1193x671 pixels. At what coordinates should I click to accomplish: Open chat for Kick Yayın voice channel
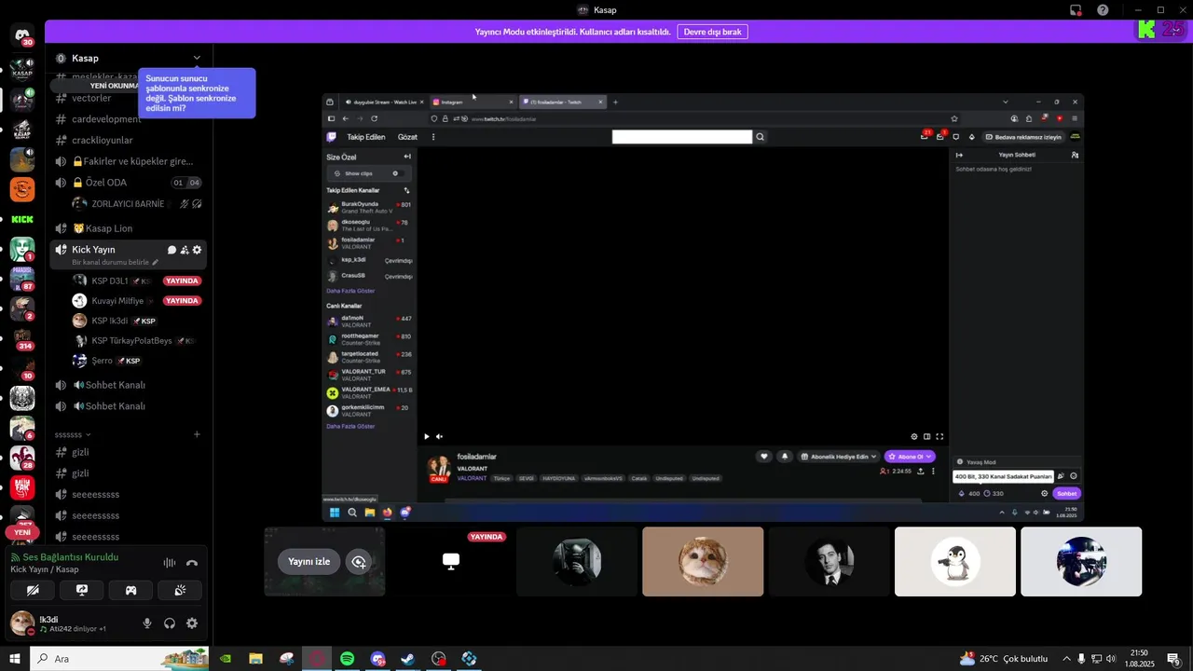(171, 250)
